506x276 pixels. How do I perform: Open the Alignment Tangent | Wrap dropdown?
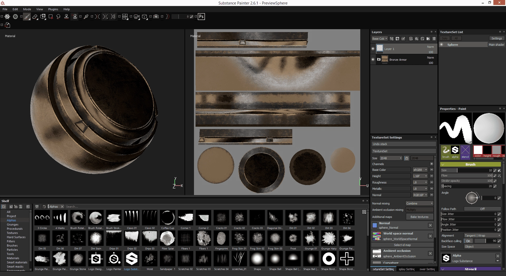[482, 236]
